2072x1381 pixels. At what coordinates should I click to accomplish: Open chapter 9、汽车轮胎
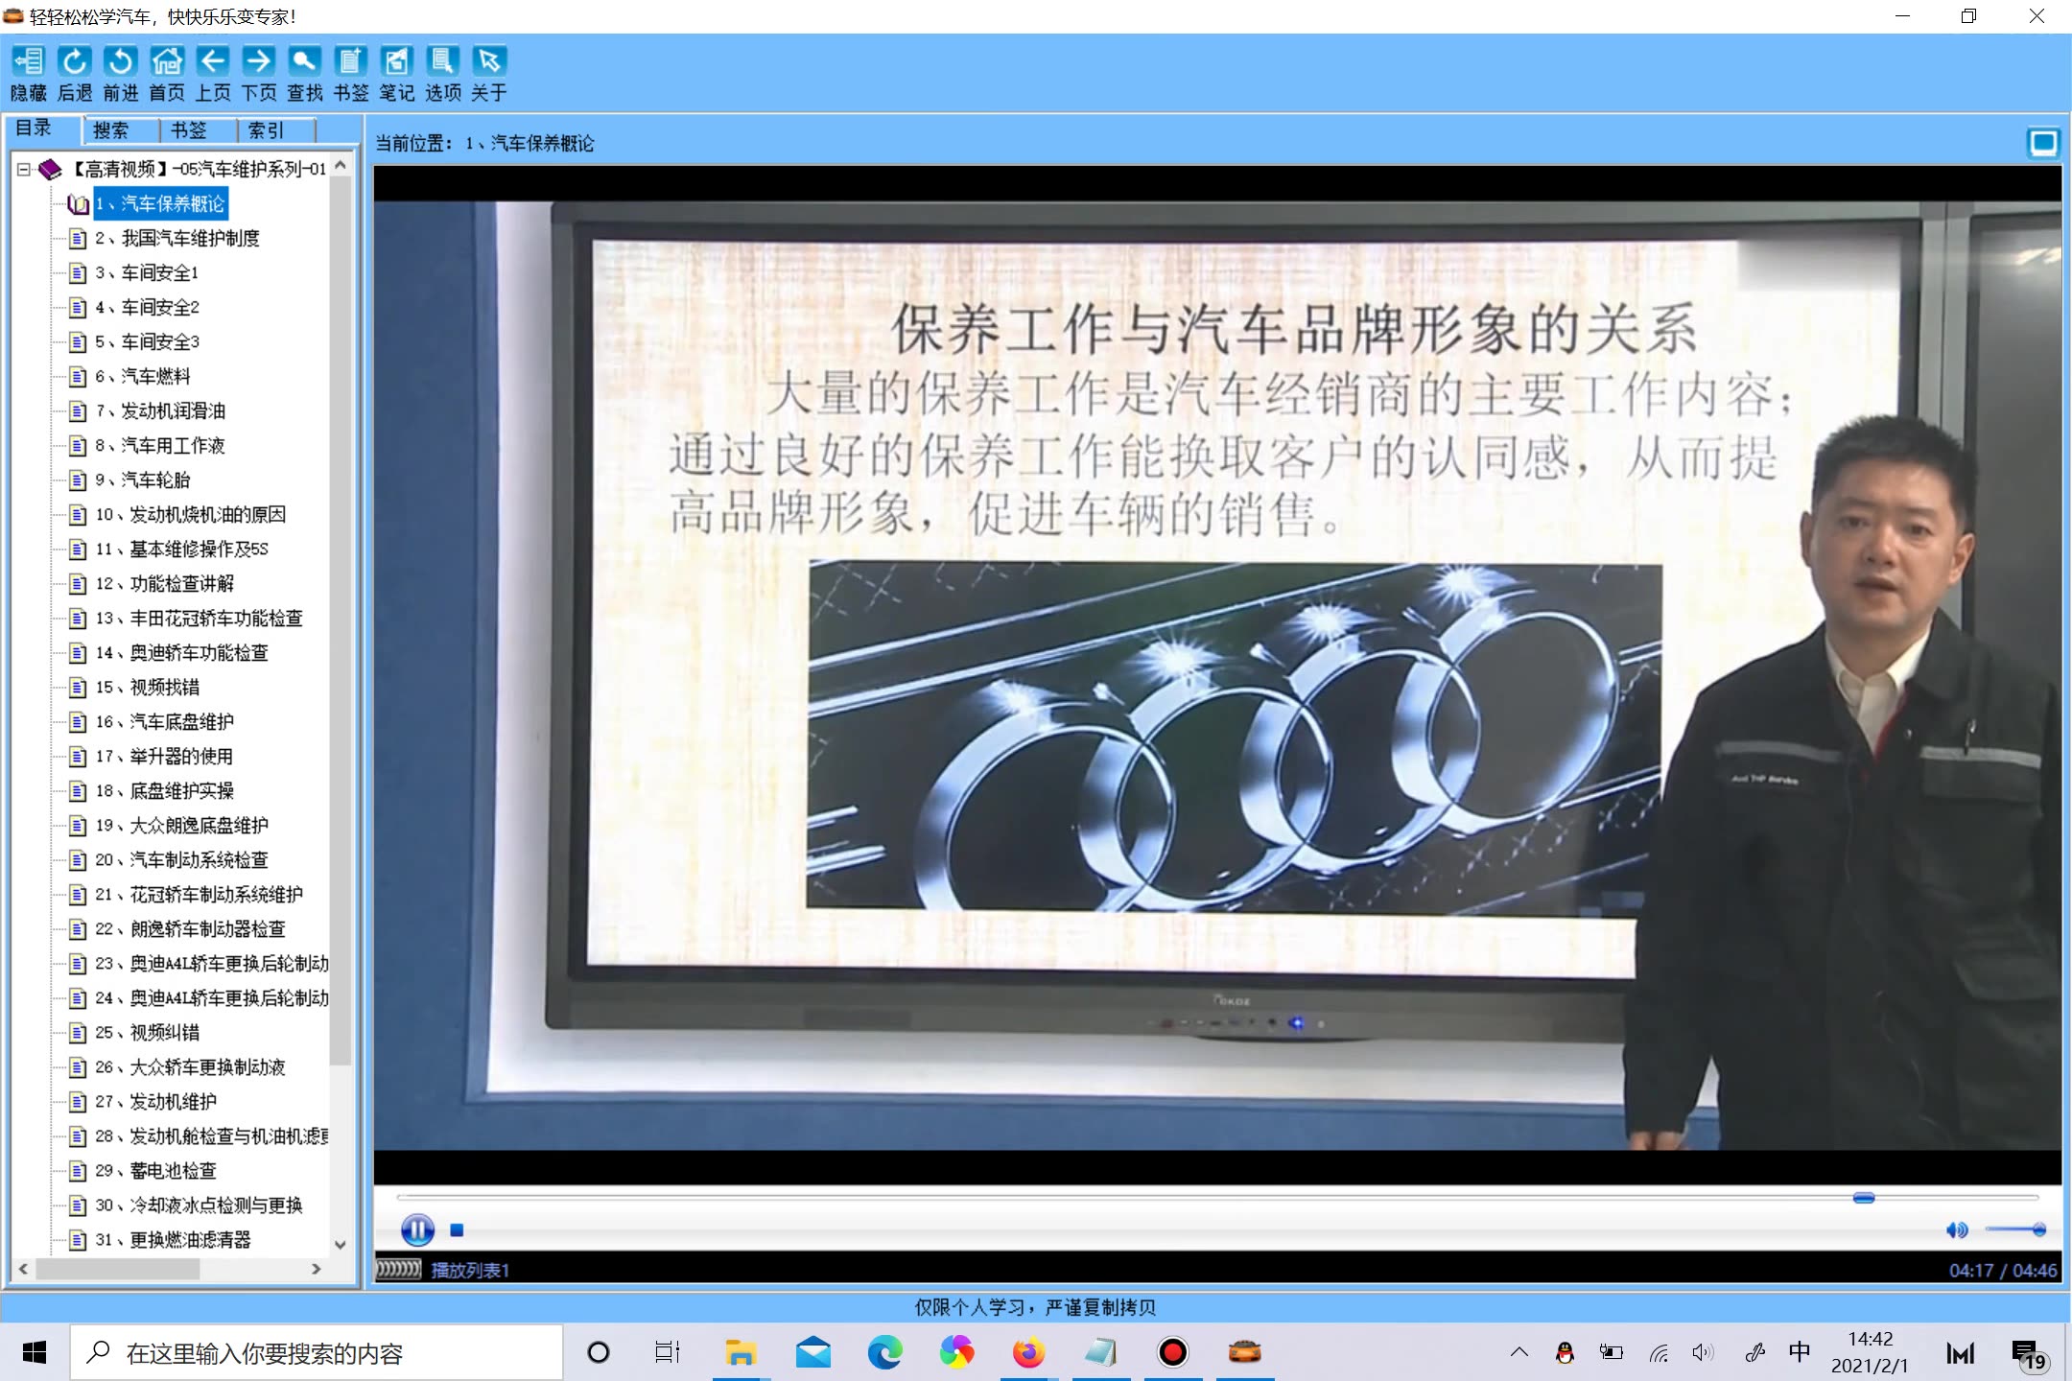143,480
